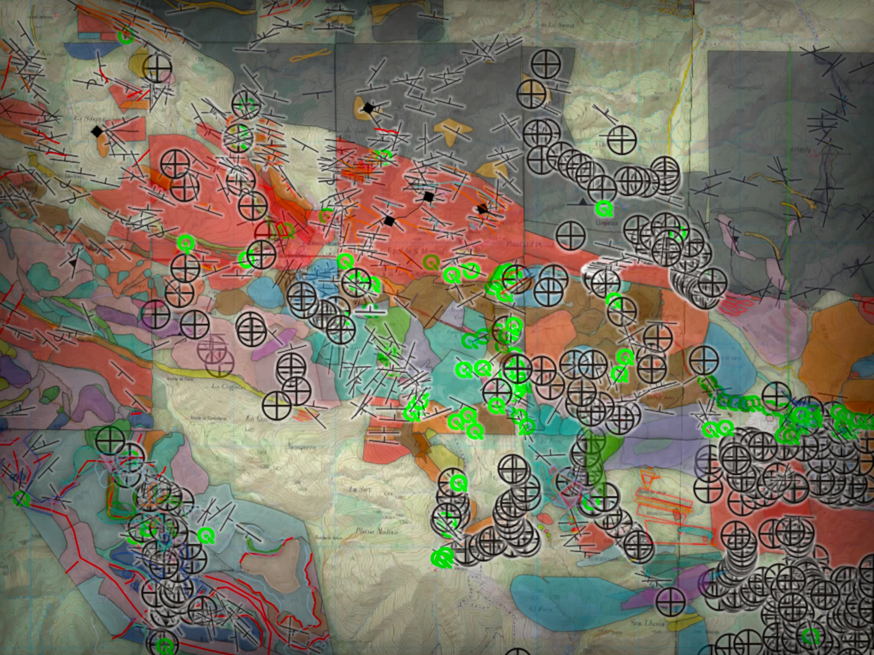Select the purple-filled circle-cross near bottom right
Image resolution: width=874 pixels, height=655 pixels.
[670, 602]
